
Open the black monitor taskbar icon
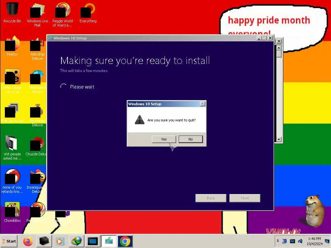pyautogui.click(x=92, y=241)
